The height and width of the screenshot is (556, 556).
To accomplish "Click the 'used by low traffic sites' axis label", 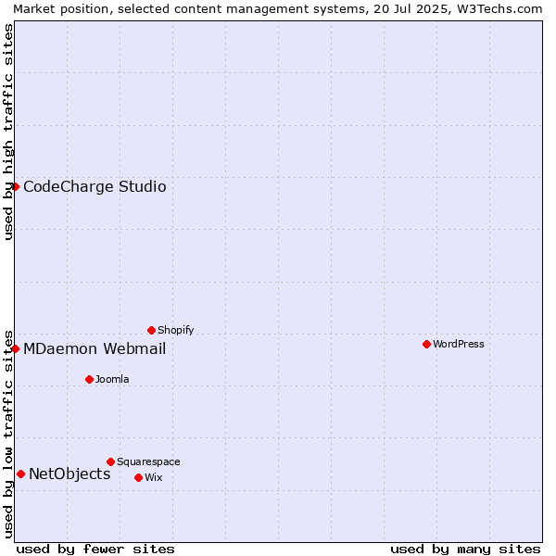I will tap(7, 436).
